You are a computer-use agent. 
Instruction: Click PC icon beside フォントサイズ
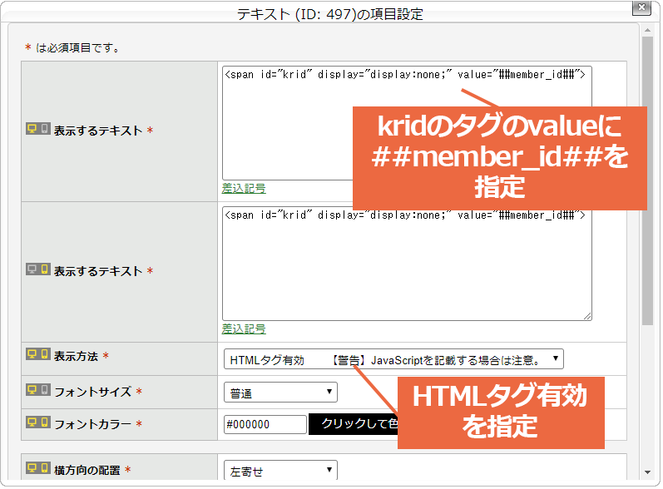pos(32,390)
